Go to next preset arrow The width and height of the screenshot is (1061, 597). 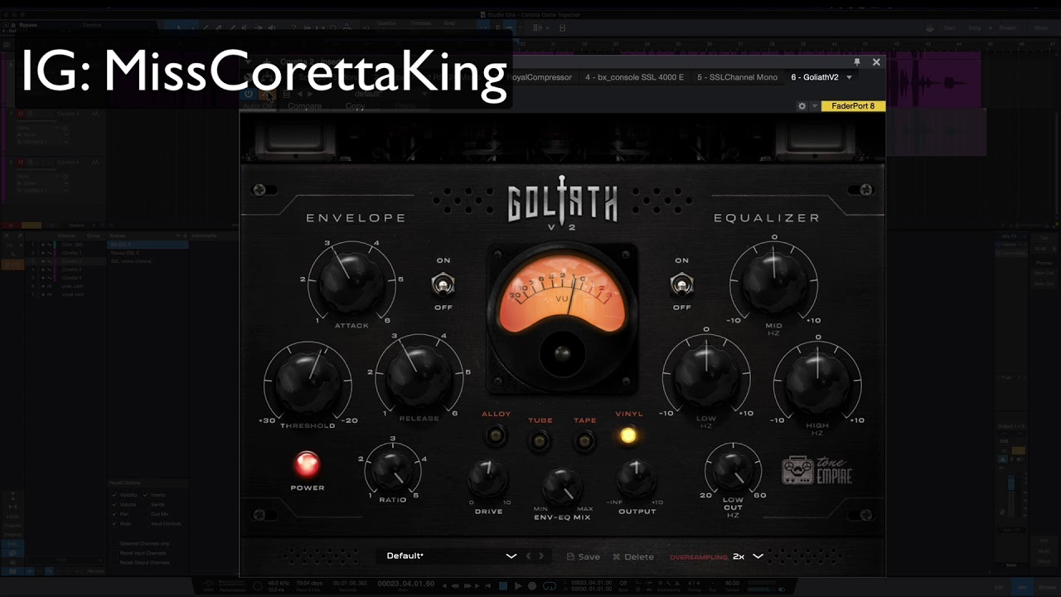543,556
